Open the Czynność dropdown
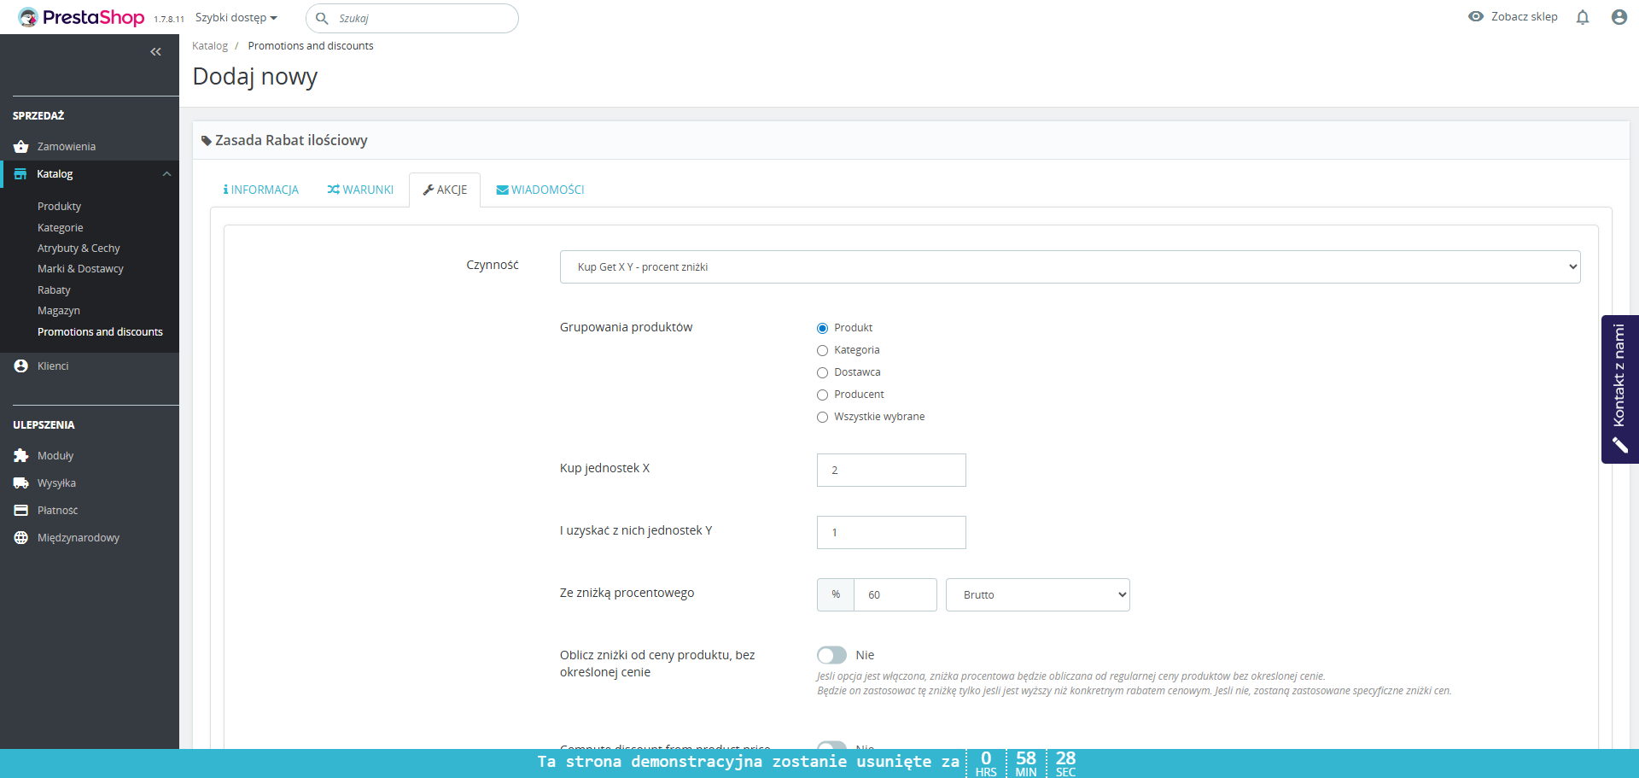1639x778 pixels. pos(1070,266)
